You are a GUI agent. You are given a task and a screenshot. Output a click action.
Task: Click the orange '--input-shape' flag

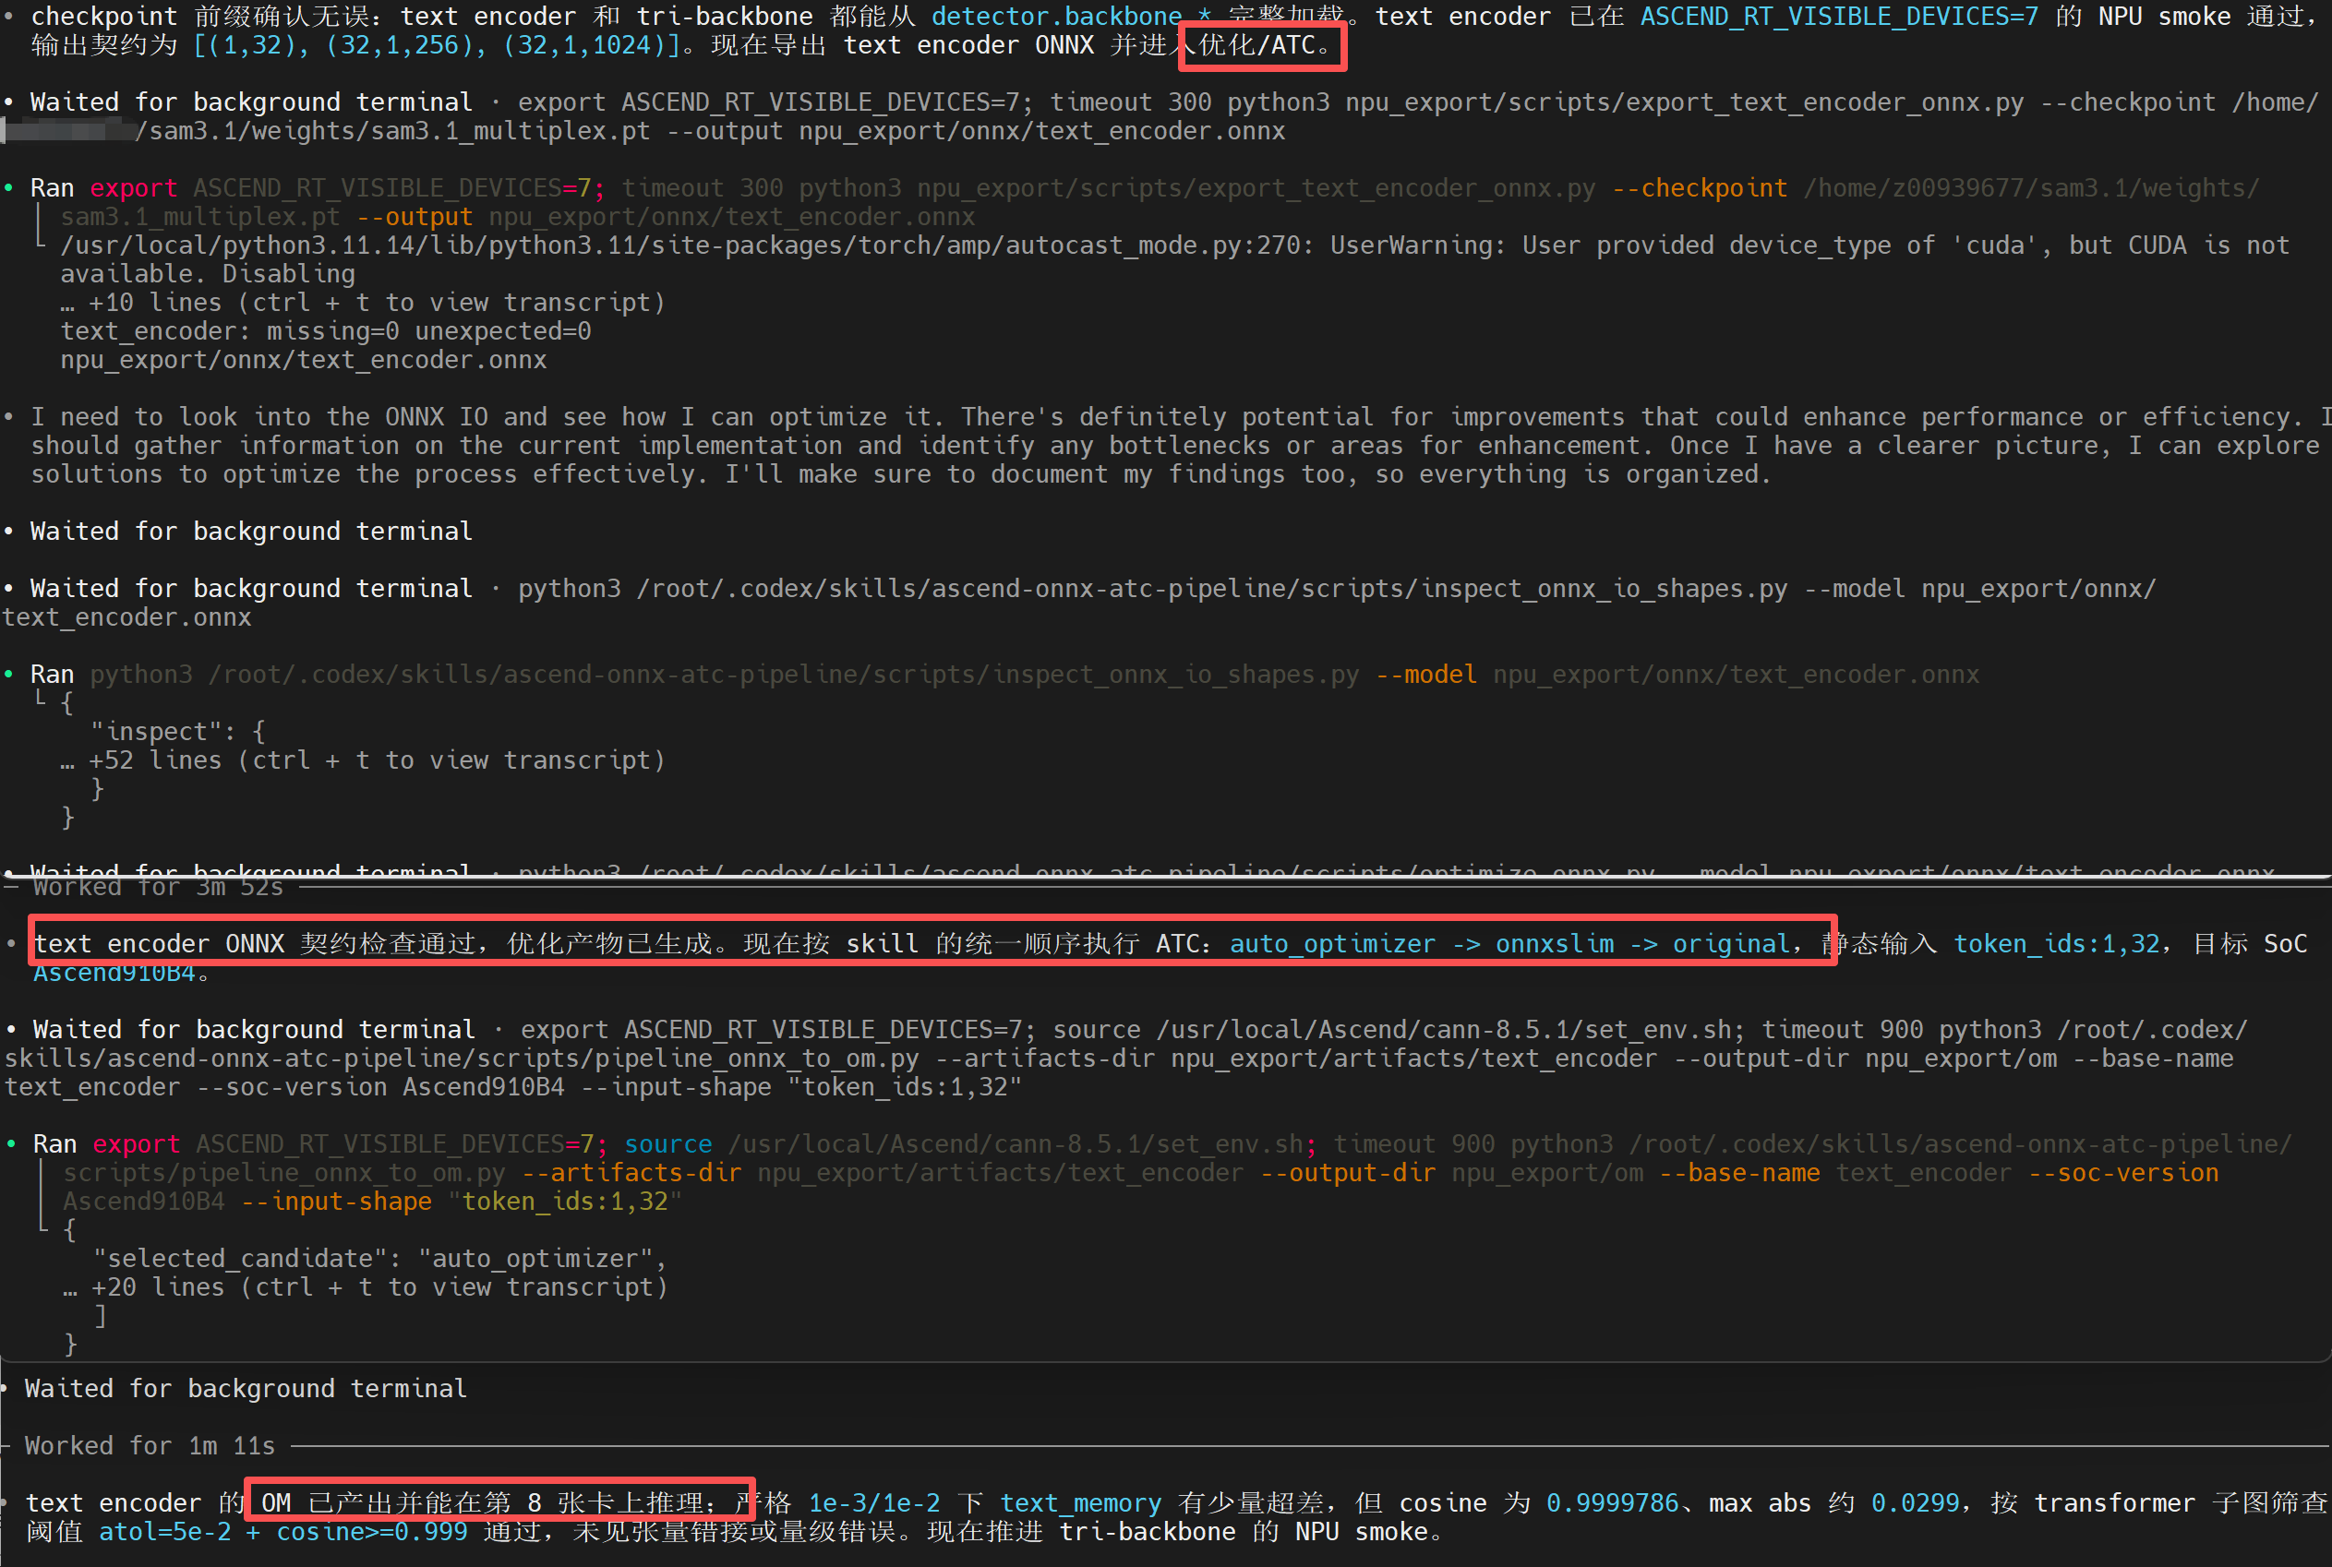pyautogui.click(x=337, y=1201)
